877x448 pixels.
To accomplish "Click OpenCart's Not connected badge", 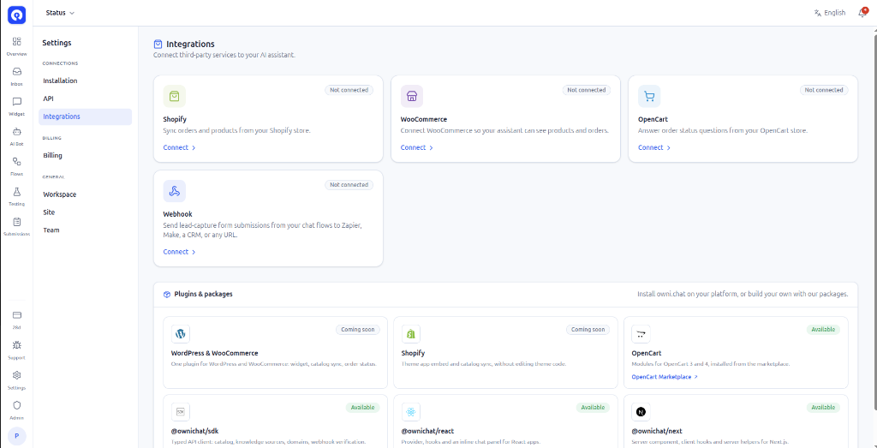I will click(824, 89).
